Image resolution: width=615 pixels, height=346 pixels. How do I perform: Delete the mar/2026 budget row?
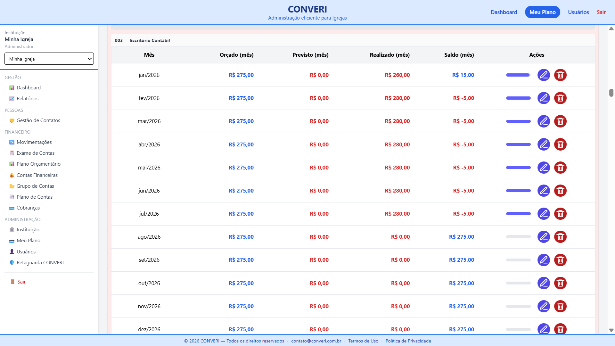(560, 121)
